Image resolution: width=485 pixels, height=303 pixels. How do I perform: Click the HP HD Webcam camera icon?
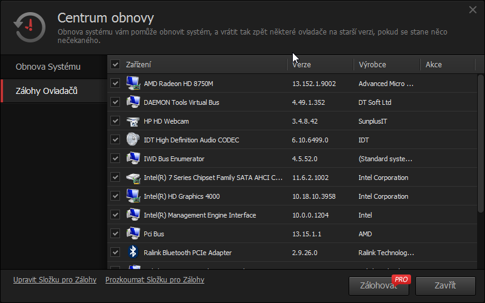pyautogui.click(x=133, y=121)
